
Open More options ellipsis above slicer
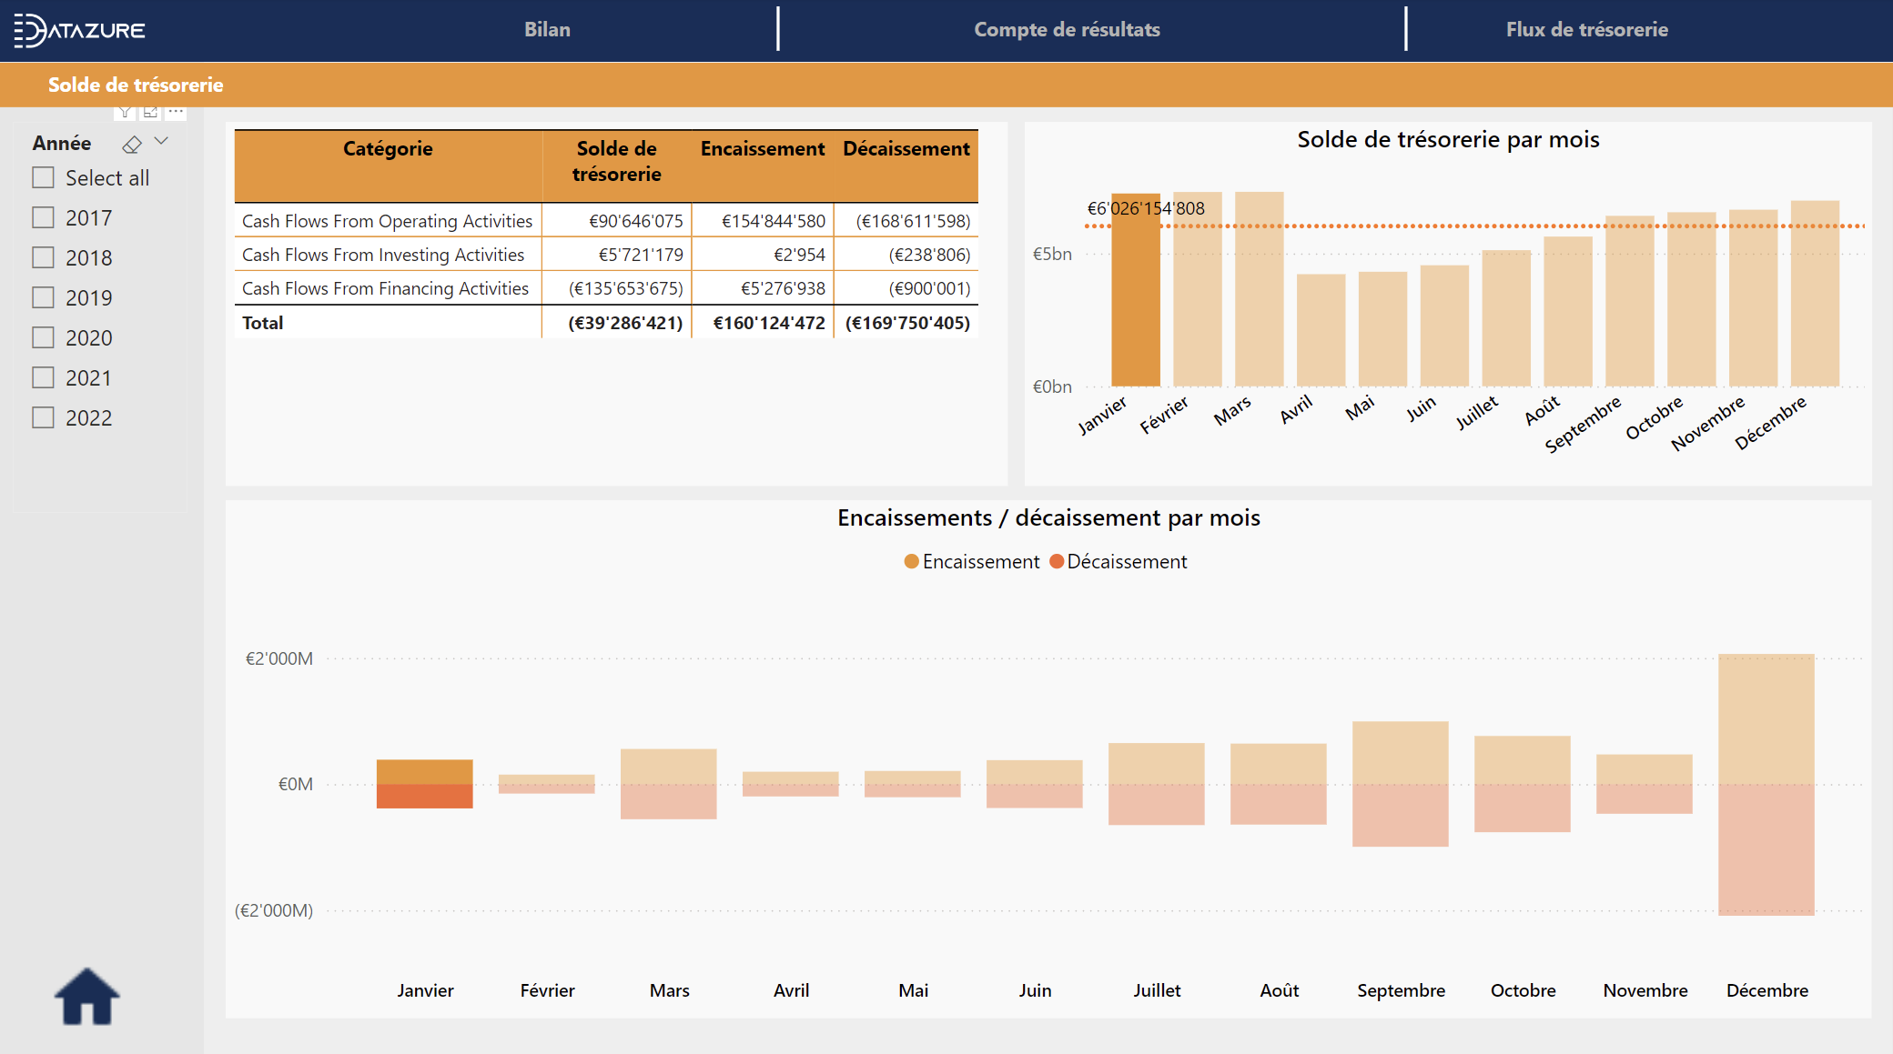(176, 112)
